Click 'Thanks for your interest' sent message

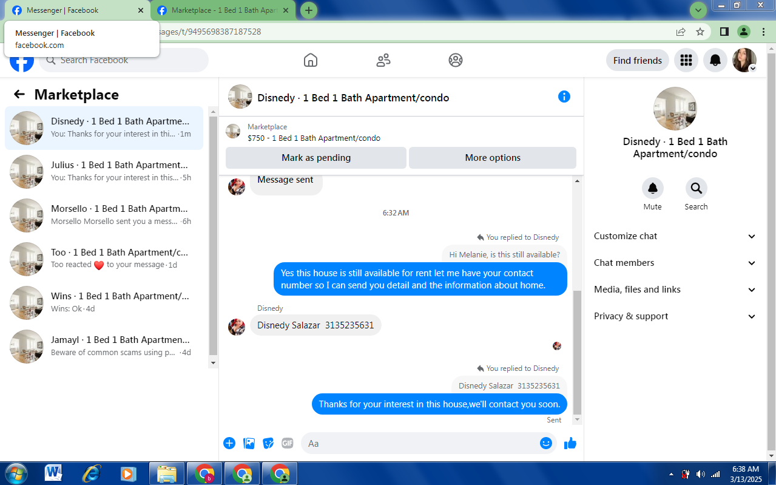click(440, 404)
